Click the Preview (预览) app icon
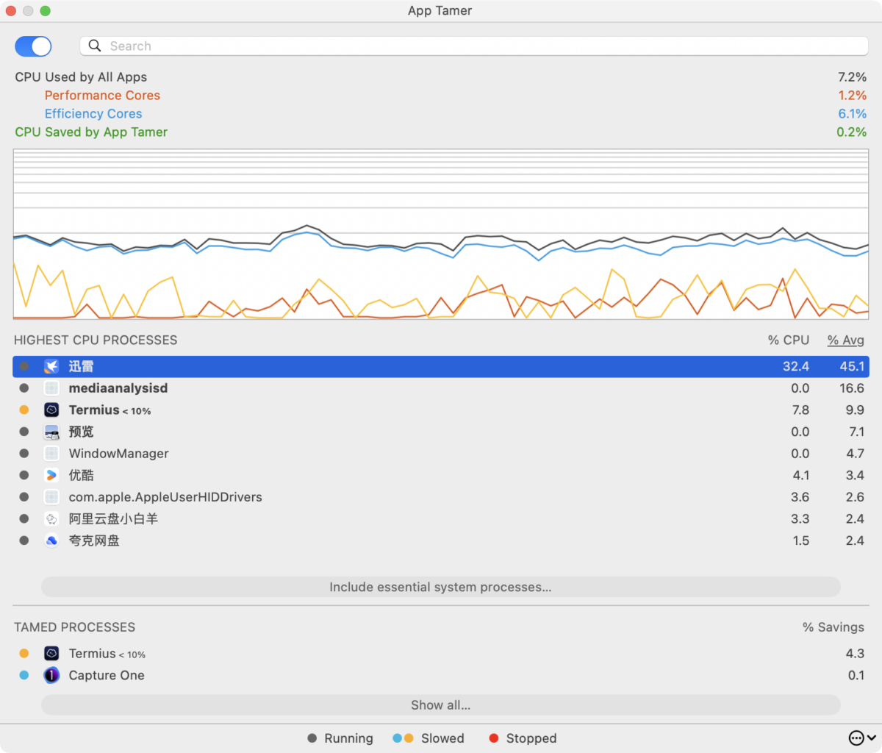 point(51,432)
